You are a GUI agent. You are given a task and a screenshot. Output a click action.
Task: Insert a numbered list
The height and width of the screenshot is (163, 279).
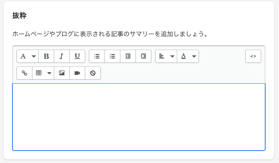click(112, 56)
